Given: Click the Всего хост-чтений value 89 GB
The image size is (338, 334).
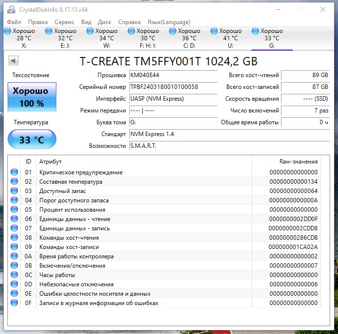Looking at the screenshot, I should (306, 75).
